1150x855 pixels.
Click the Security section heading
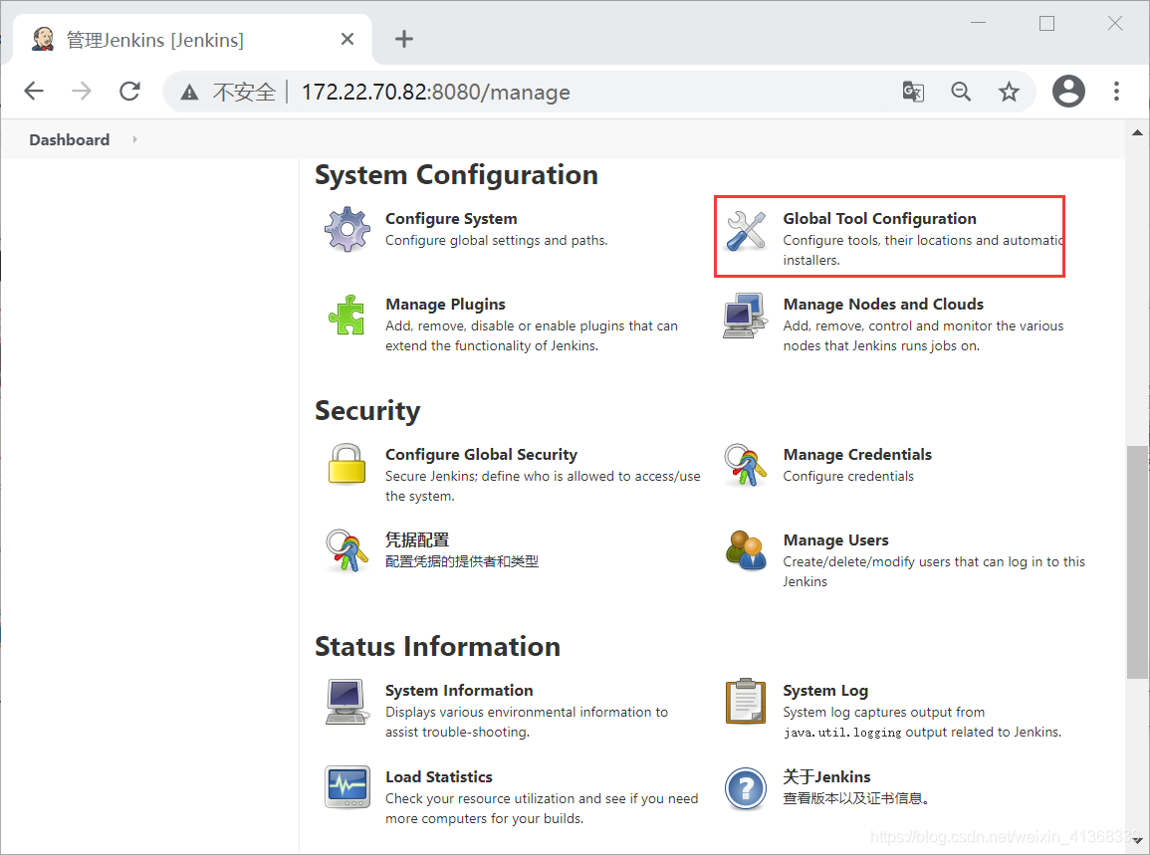(x=367, y=411)
